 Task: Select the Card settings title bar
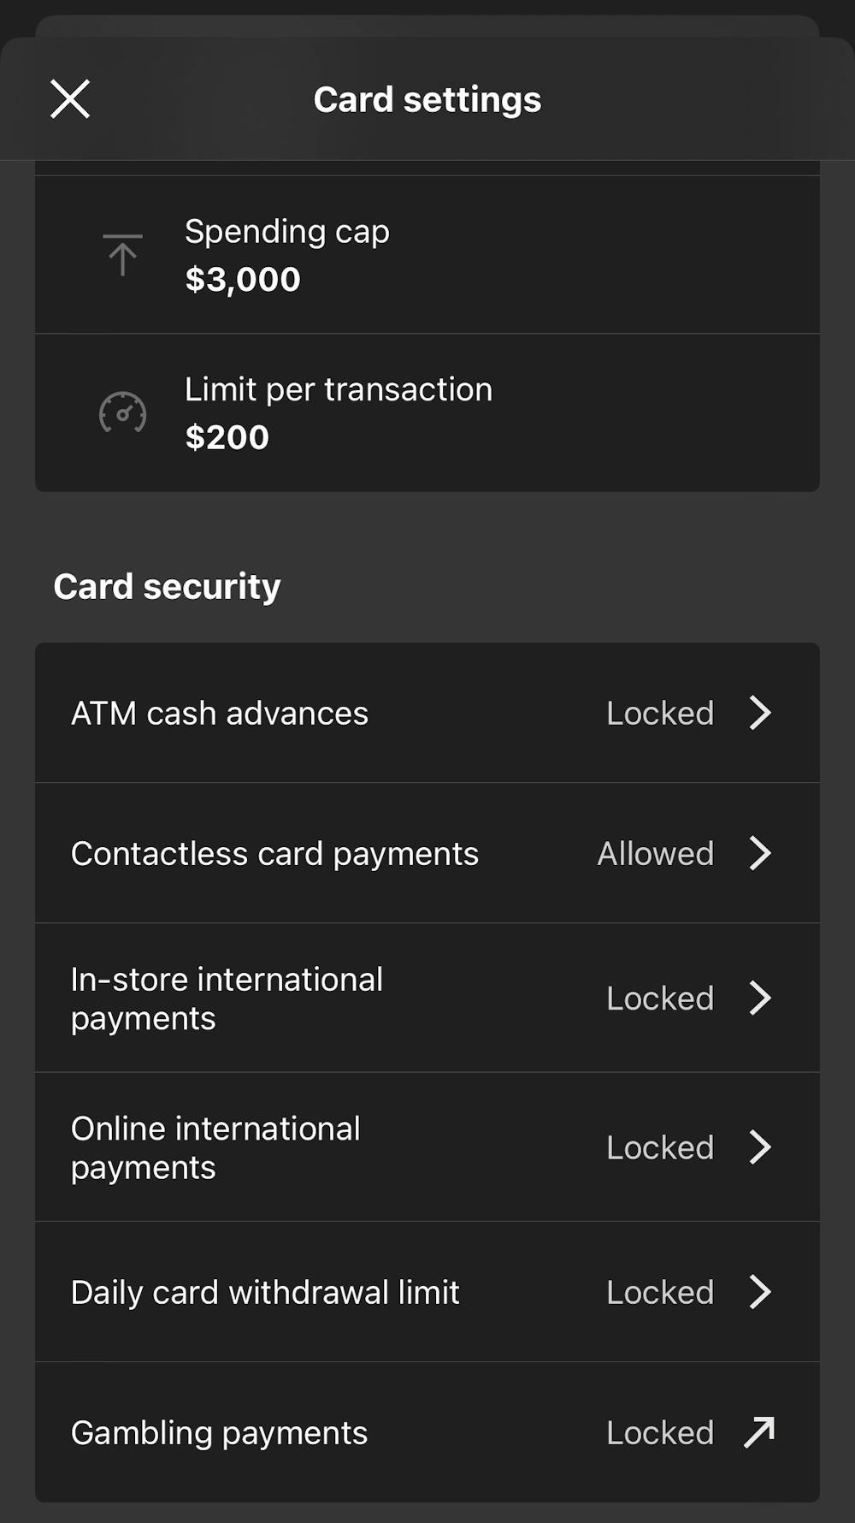pos(427,98)
